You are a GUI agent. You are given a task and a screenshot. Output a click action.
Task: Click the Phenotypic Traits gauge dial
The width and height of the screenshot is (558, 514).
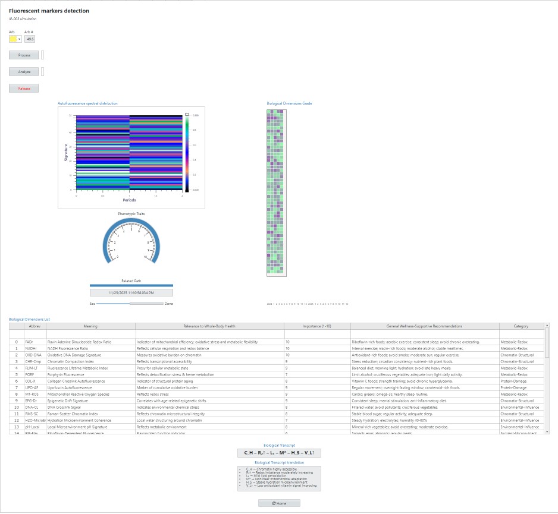131,244
